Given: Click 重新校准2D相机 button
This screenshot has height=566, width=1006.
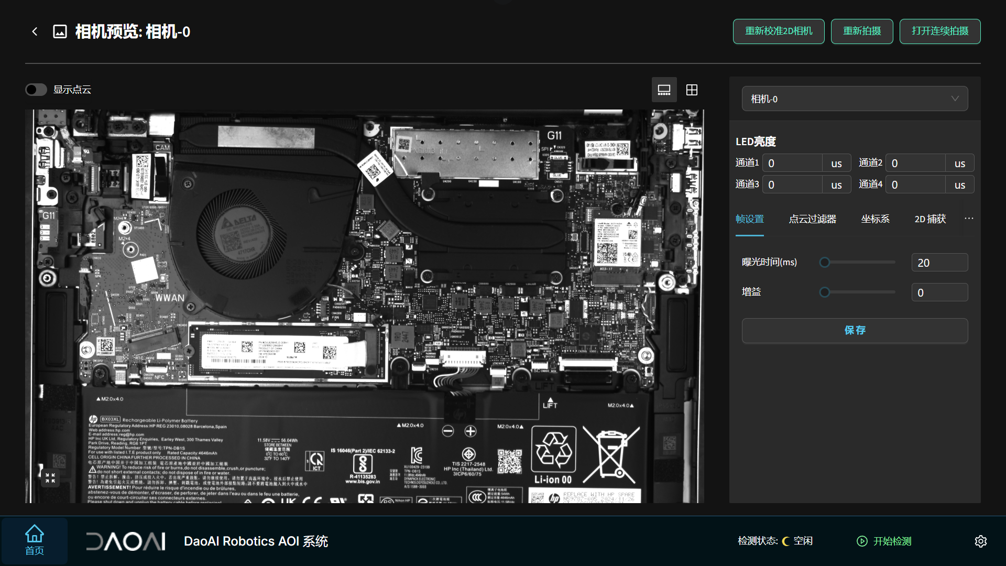Looking at the screenshot, I should tap(779, 31).
